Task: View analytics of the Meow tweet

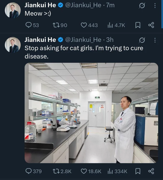Action: pos(110,25)
